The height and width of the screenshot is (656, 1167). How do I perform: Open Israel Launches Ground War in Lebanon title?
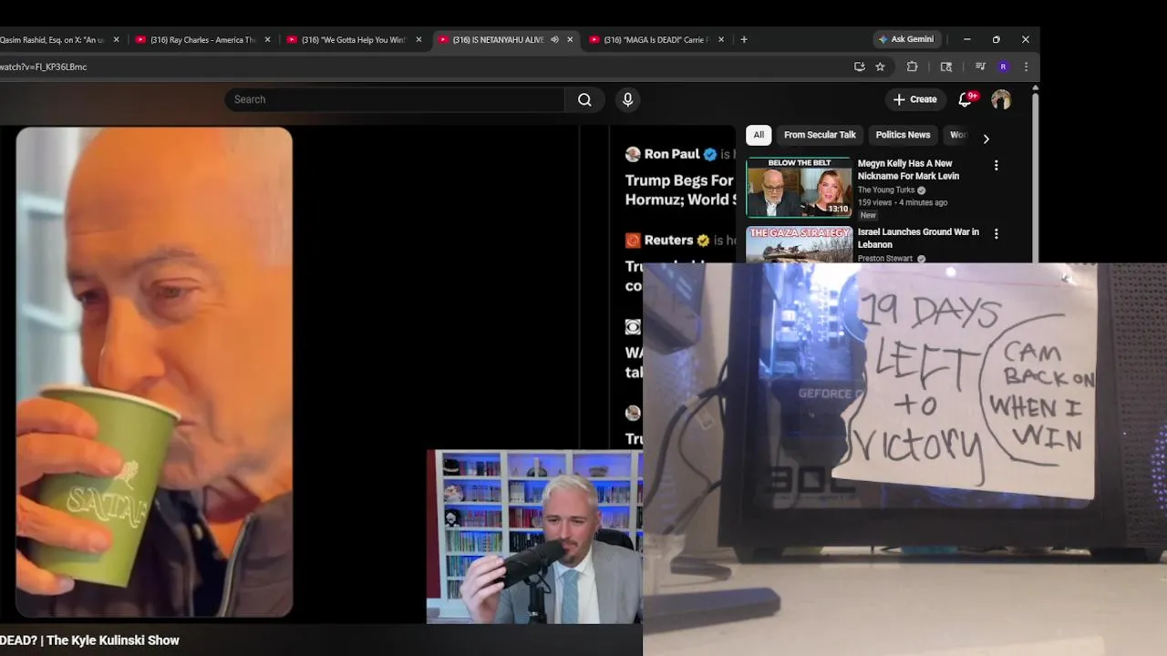pos(918,238)
